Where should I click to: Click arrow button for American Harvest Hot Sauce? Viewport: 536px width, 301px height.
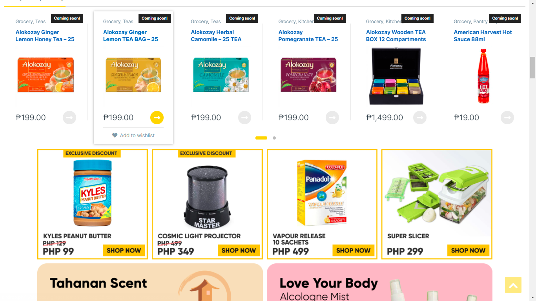tap(507, 118)
